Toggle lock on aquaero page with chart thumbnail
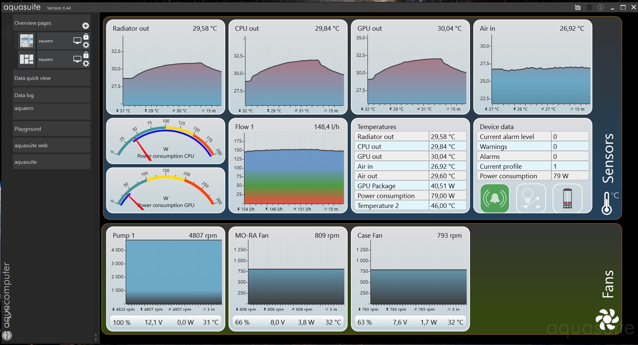The image size is (638, 345). tap(86, 36)
